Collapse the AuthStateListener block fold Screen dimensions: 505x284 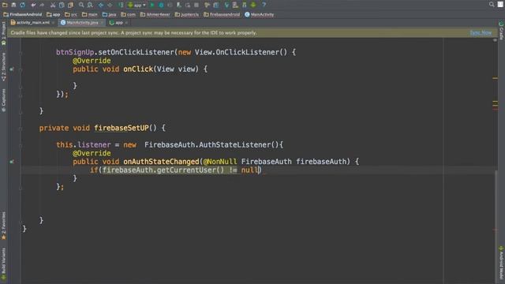coord(21,145)
